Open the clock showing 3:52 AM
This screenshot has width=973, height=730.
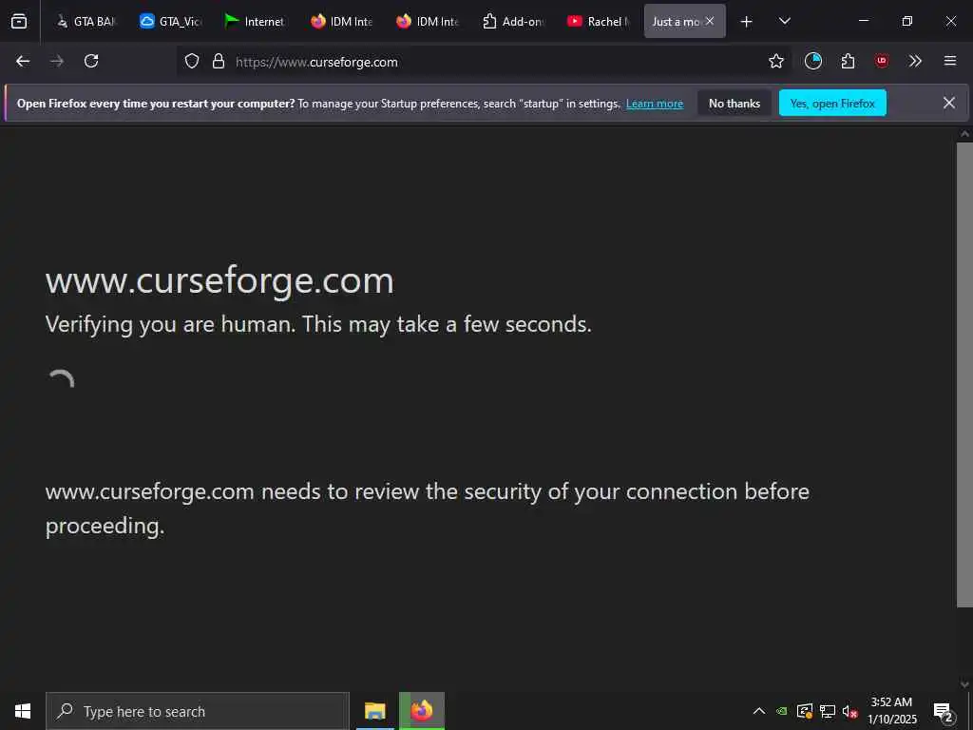[891, 711]
